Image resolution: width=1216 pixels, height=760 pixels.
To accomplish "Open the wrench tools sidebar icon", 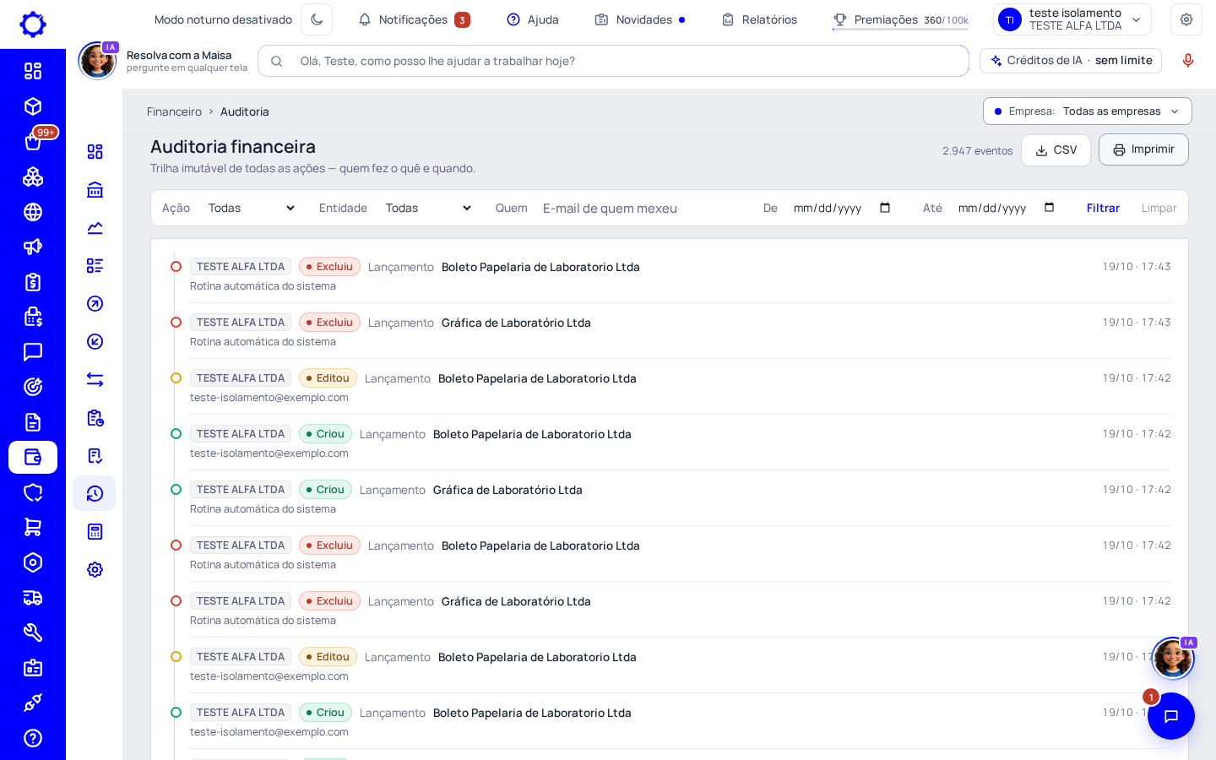I will (33, 632).
